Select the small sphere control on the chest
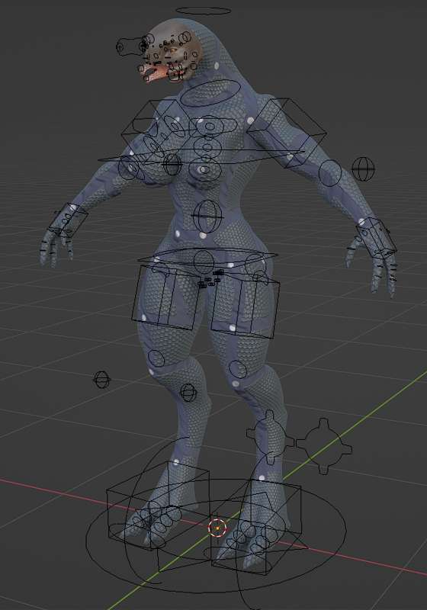The image size is (427, 610). tap(172, 164)
